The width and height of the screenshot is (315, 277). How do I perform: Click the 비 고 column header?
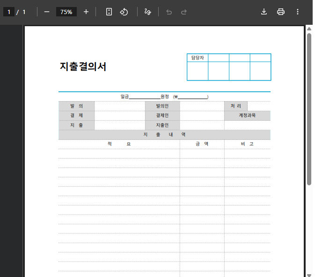[247, 144]
